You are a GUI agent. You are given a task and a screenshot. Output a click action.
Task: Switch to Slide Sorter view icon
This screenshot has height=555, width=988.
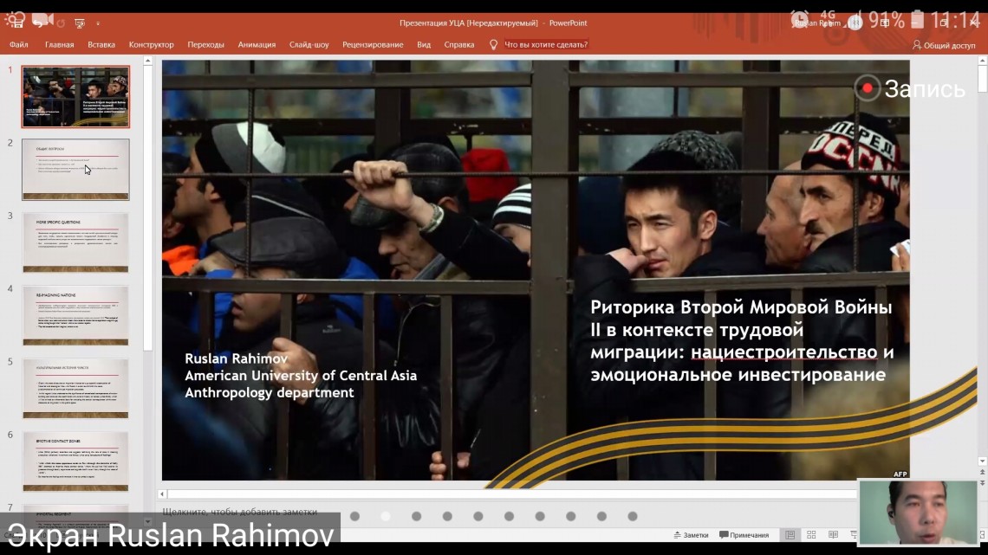pyautogui.click(x=811, y=535)
